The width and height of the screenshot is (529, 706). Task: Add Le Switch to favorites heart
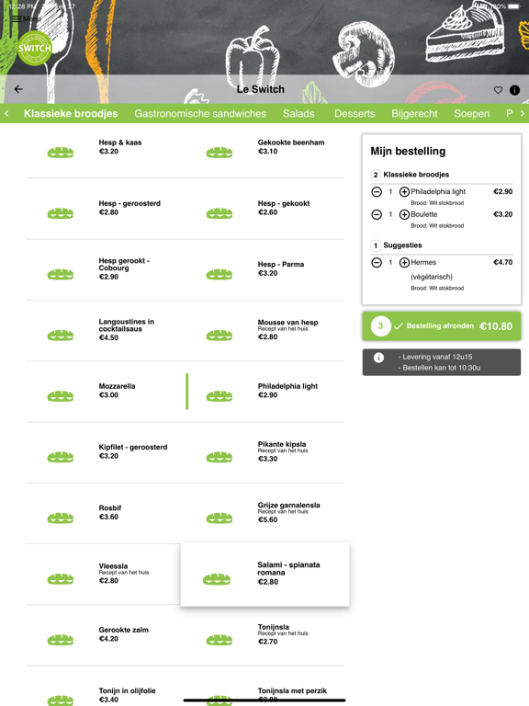click(498, 90)
